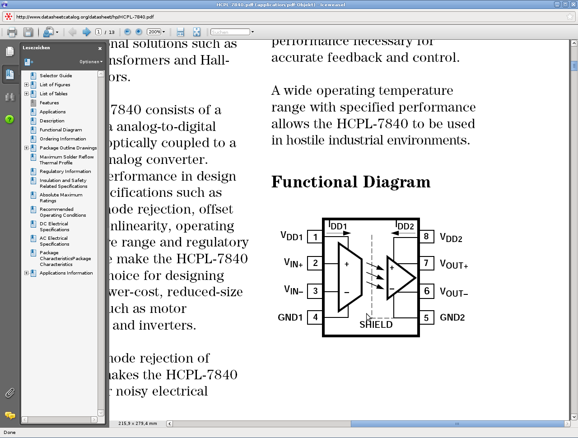Open attachments paperclip panel
The width and height of the screenshot is (578, 438).
point(10,393)
